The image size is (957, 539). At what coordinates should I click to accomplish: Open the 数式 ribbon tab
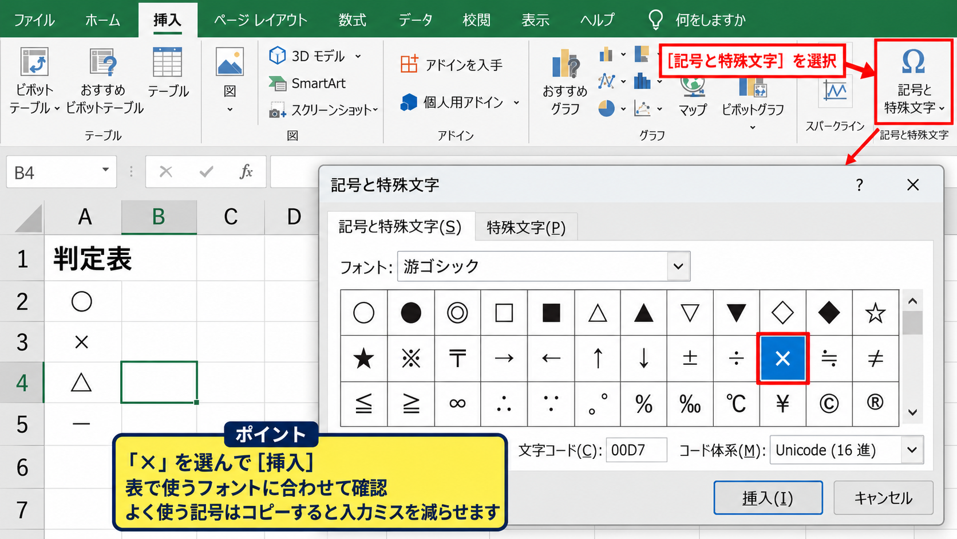pyautogui.click(x=352, y=20)
